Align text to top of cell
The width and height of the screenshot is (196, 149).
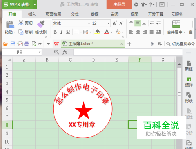point(131,22)
